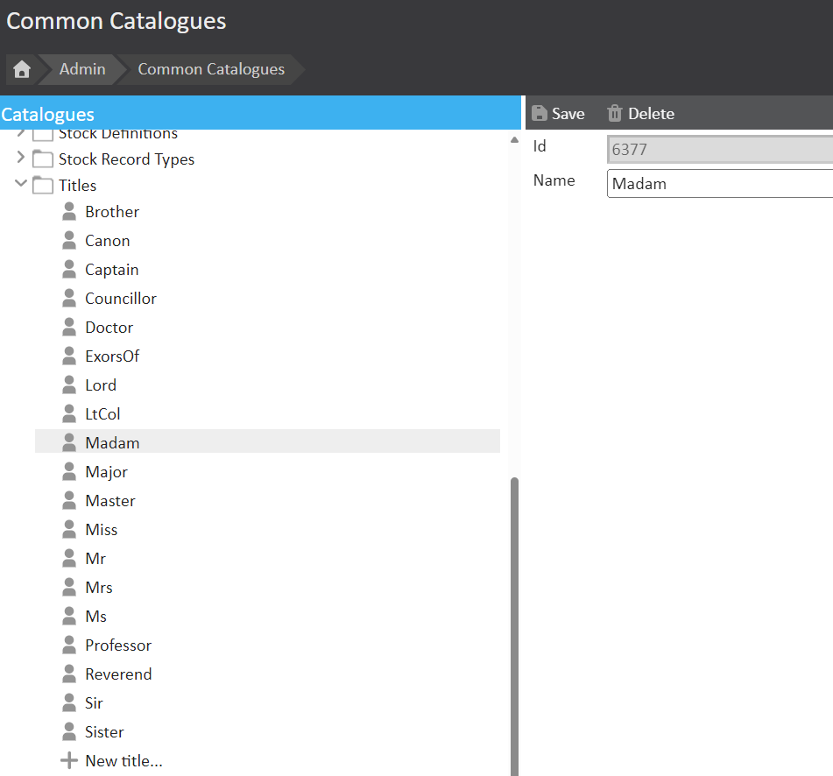Choose the LtCol title
Image resolution: width=833 pixels, height=776 pixels.
[x=102, y=414]
